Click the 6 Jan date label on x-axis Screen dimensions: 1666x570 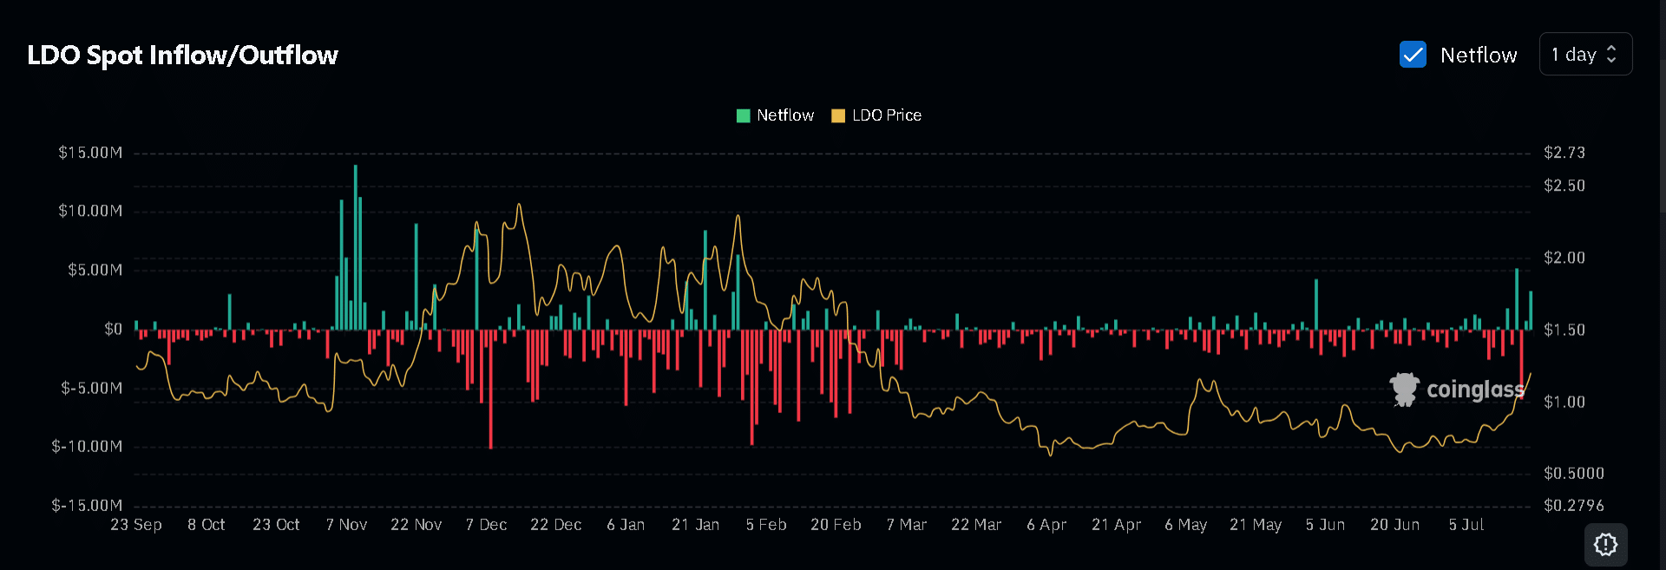pos(625,525)
